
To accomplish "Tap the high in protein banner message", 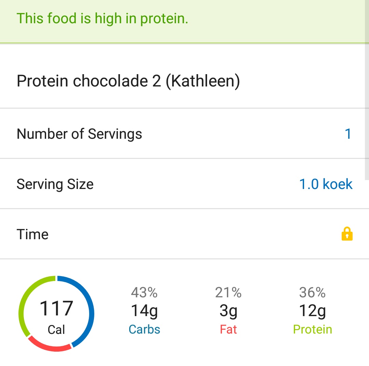I will coord(102,18).
